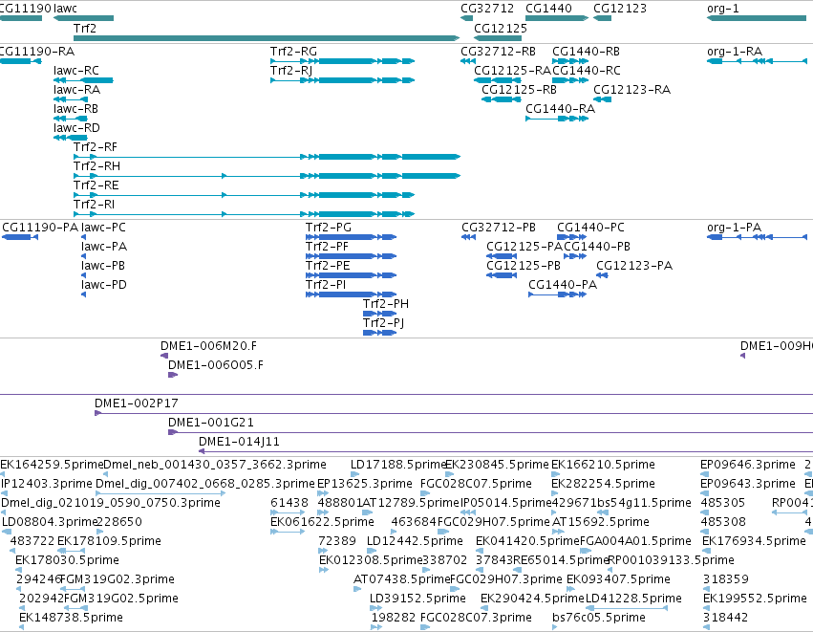Select protein label Trf2-PJ
This screenshot has width=813, height=632.
pyautogui.click(x=384, y=323)
